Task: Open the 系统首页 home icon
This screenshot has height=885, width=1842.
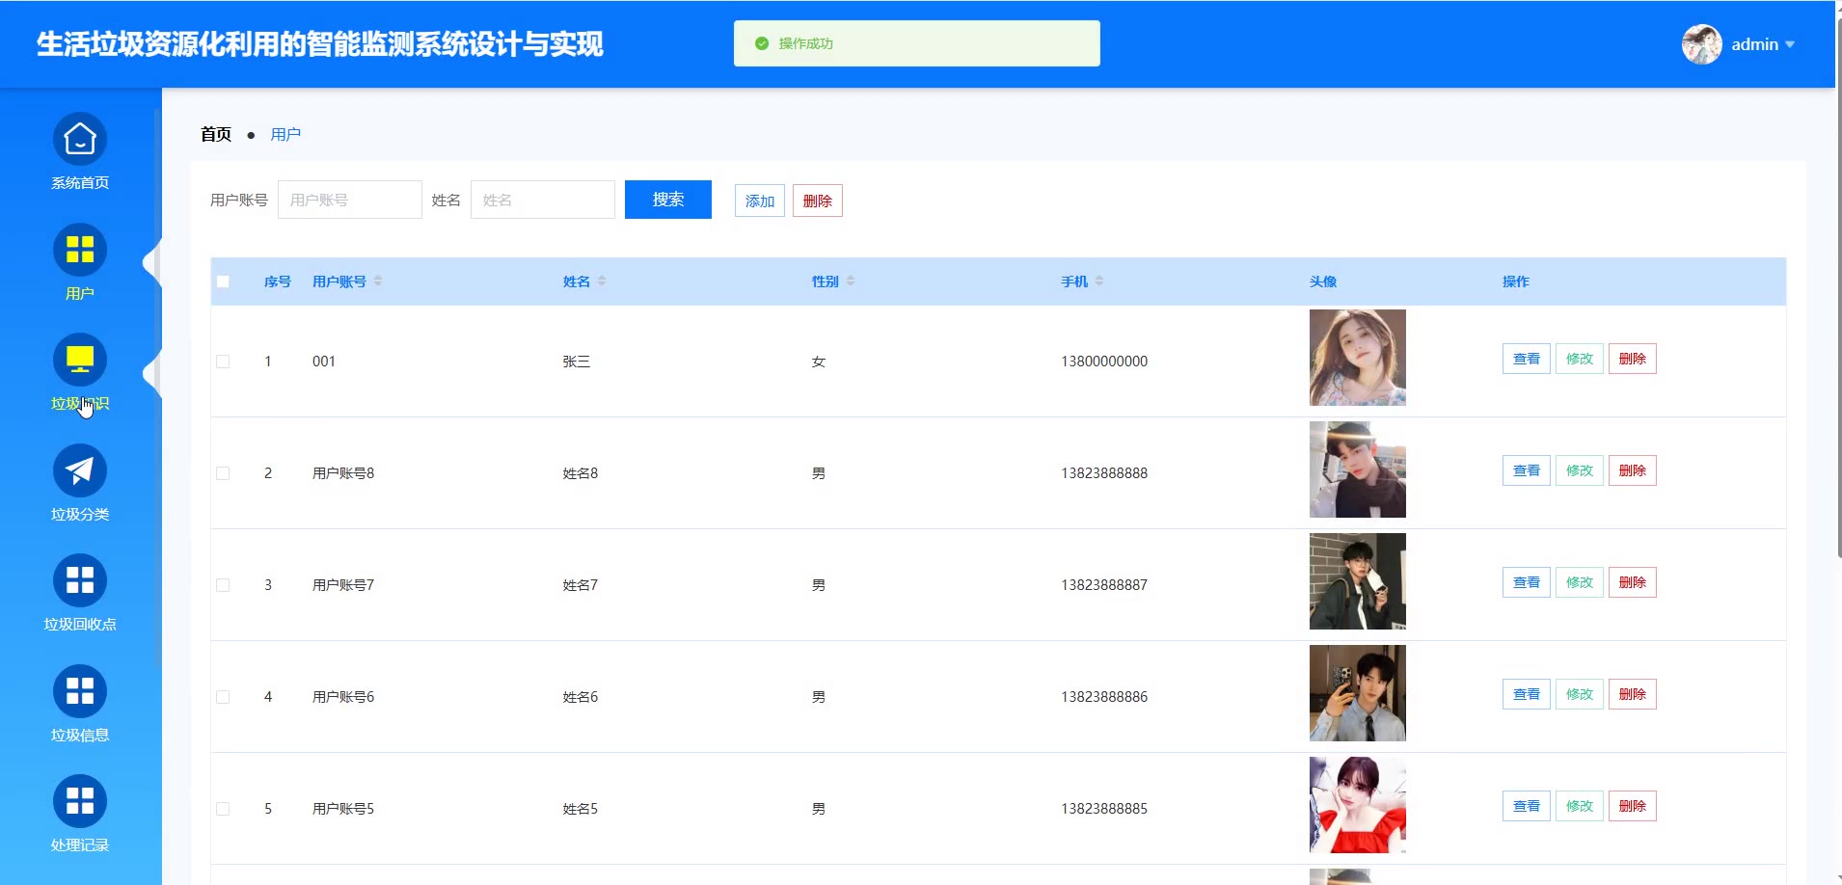Action: tap(80, 140)
